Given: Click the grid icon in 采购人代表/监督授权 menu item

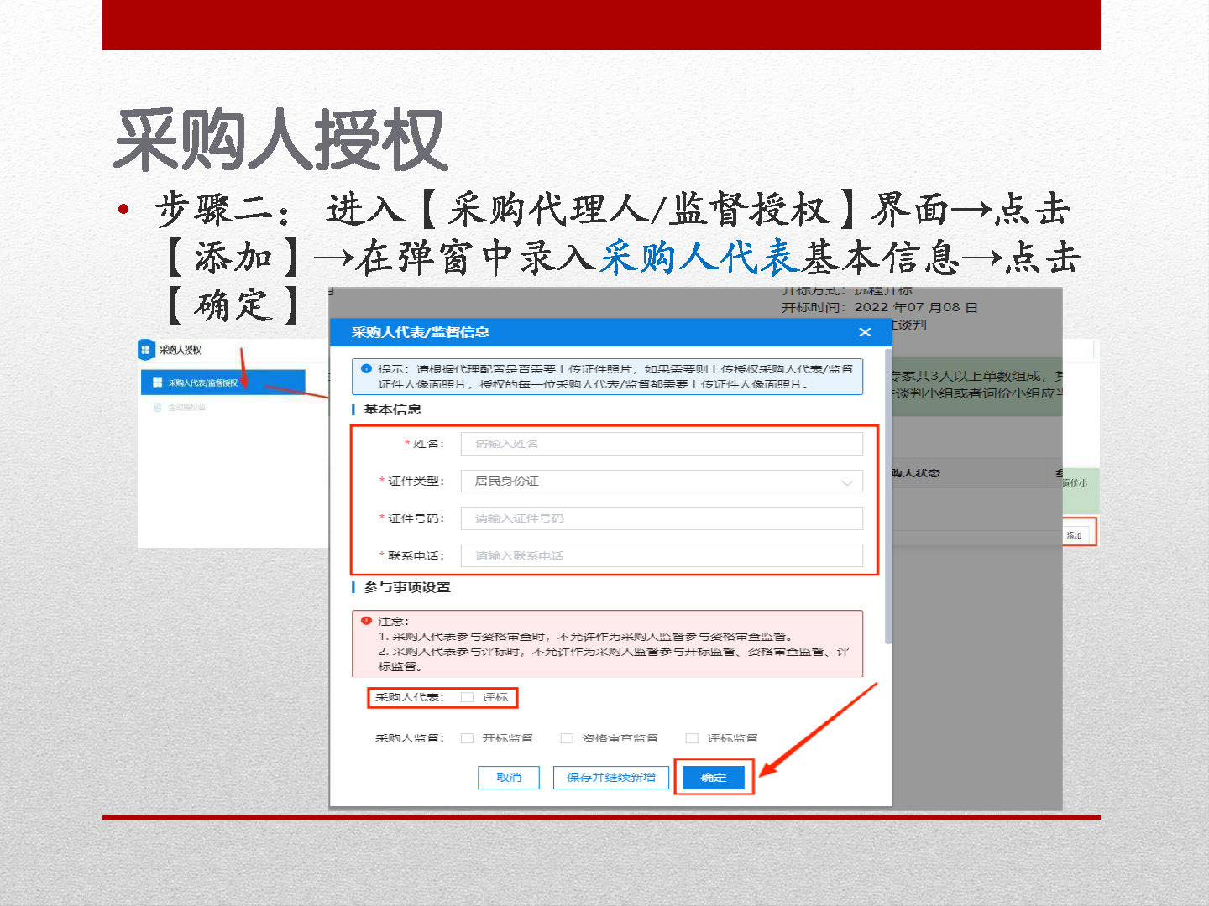Looking at the screenshot, I should point(157,383).
